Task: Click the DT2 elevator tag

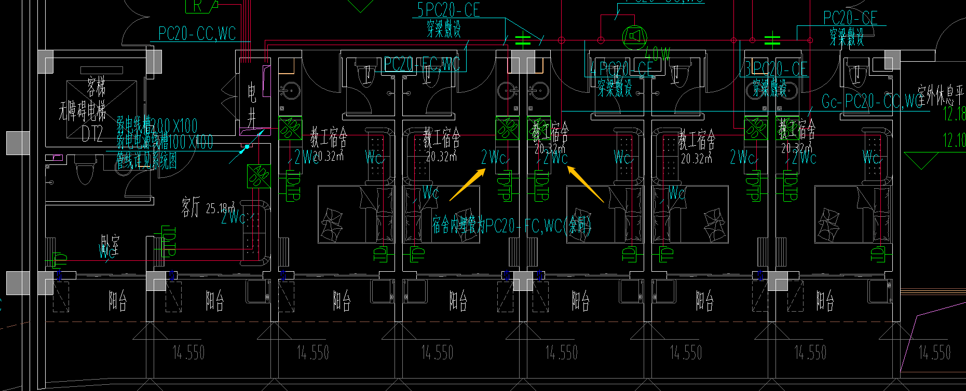Action: tap(92, 134)
